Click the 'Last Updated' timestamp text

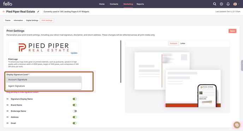point(228,12)
